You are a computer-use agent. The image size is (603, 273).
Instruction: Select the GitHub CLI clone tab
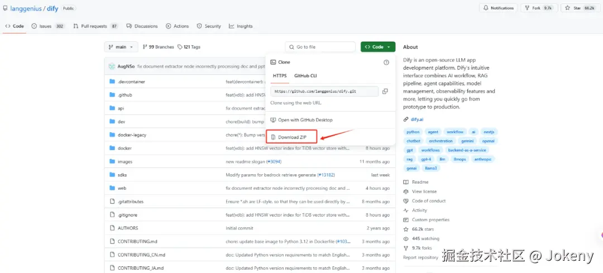click(305, 76)
